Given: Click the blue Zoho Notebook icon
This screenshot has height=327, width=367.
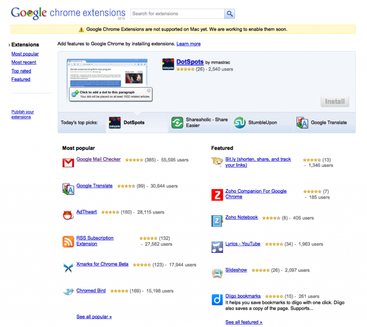Looking at the screenshot, I should 217,221.
